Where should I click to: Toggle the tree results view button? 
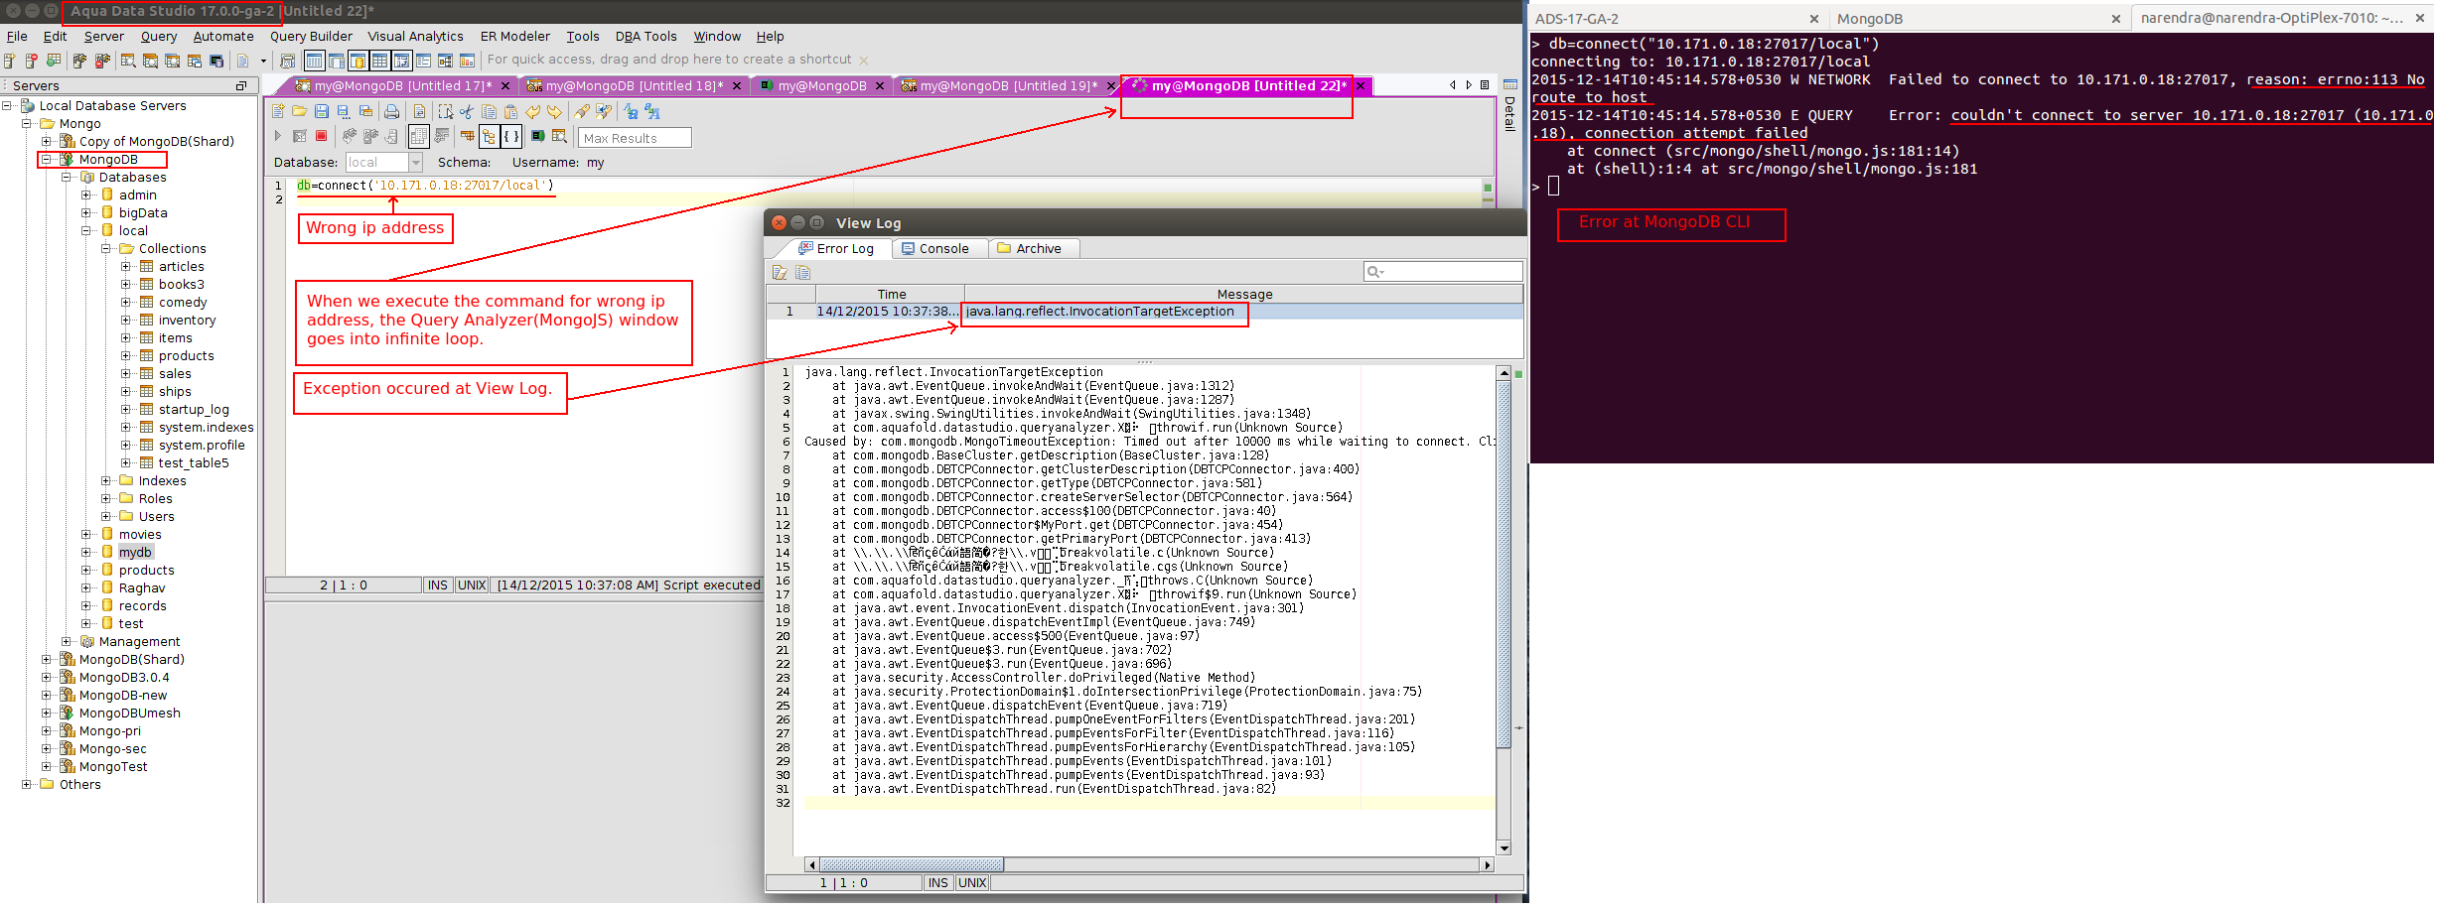tap(489, 136)
